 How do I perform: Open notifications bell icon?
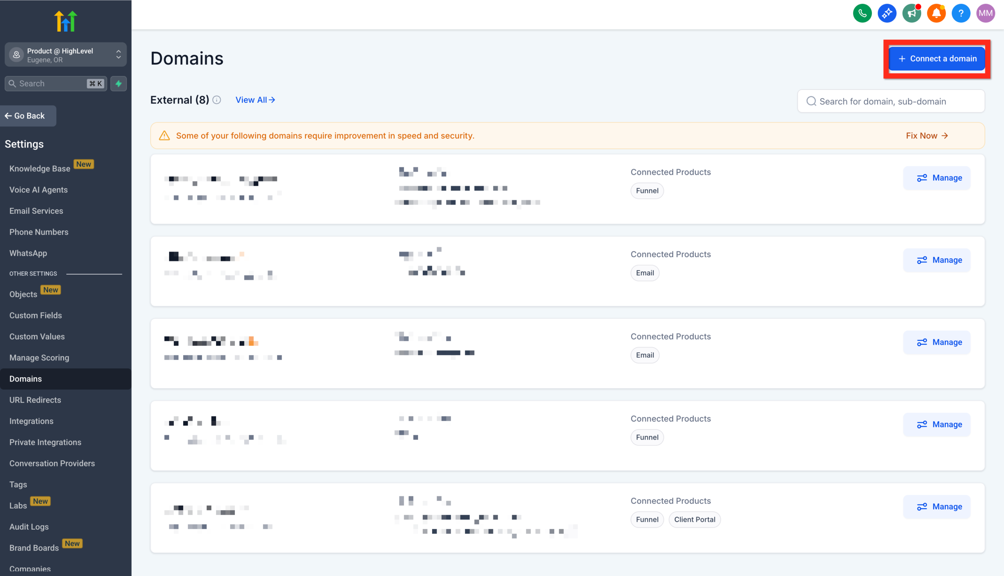point(937,13)
